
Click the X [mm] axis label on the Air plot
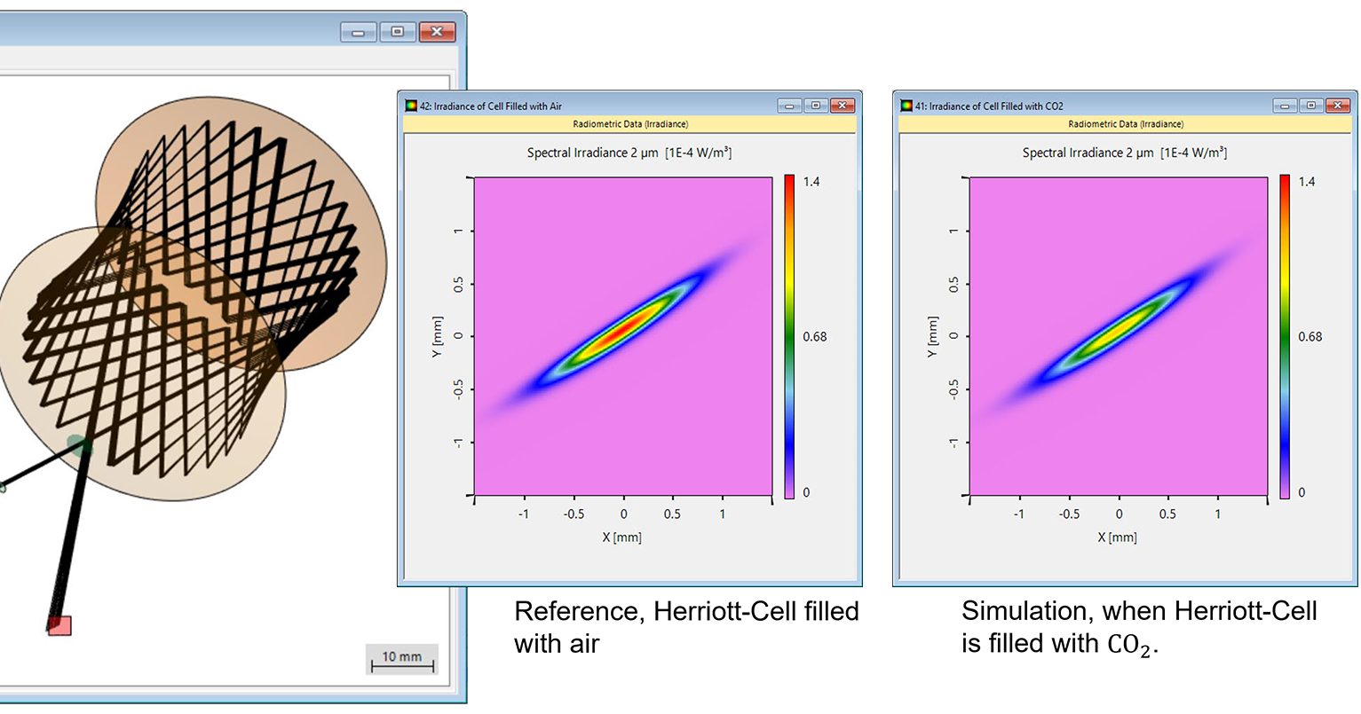[622, 537]
